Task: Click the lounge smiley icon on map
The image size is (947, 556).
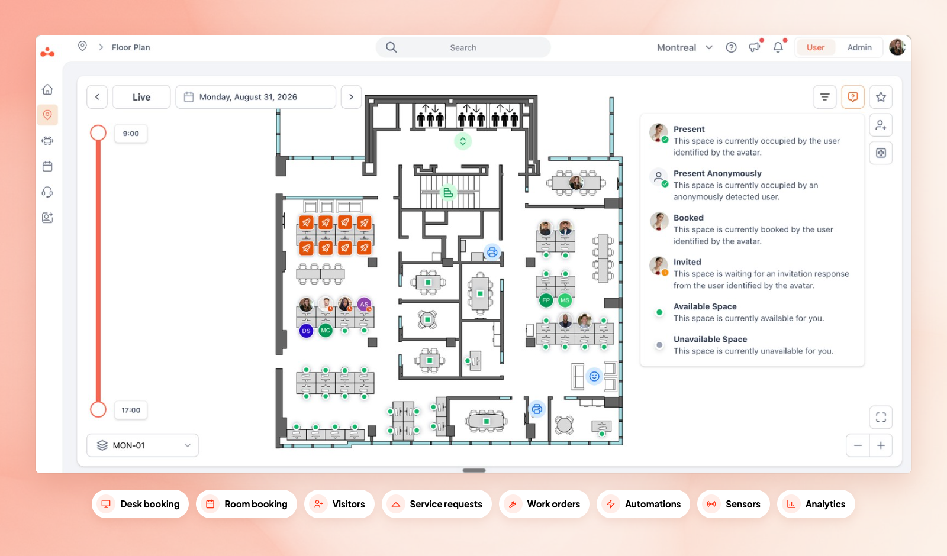Action: pyautogui.click(x=594, y=376)
